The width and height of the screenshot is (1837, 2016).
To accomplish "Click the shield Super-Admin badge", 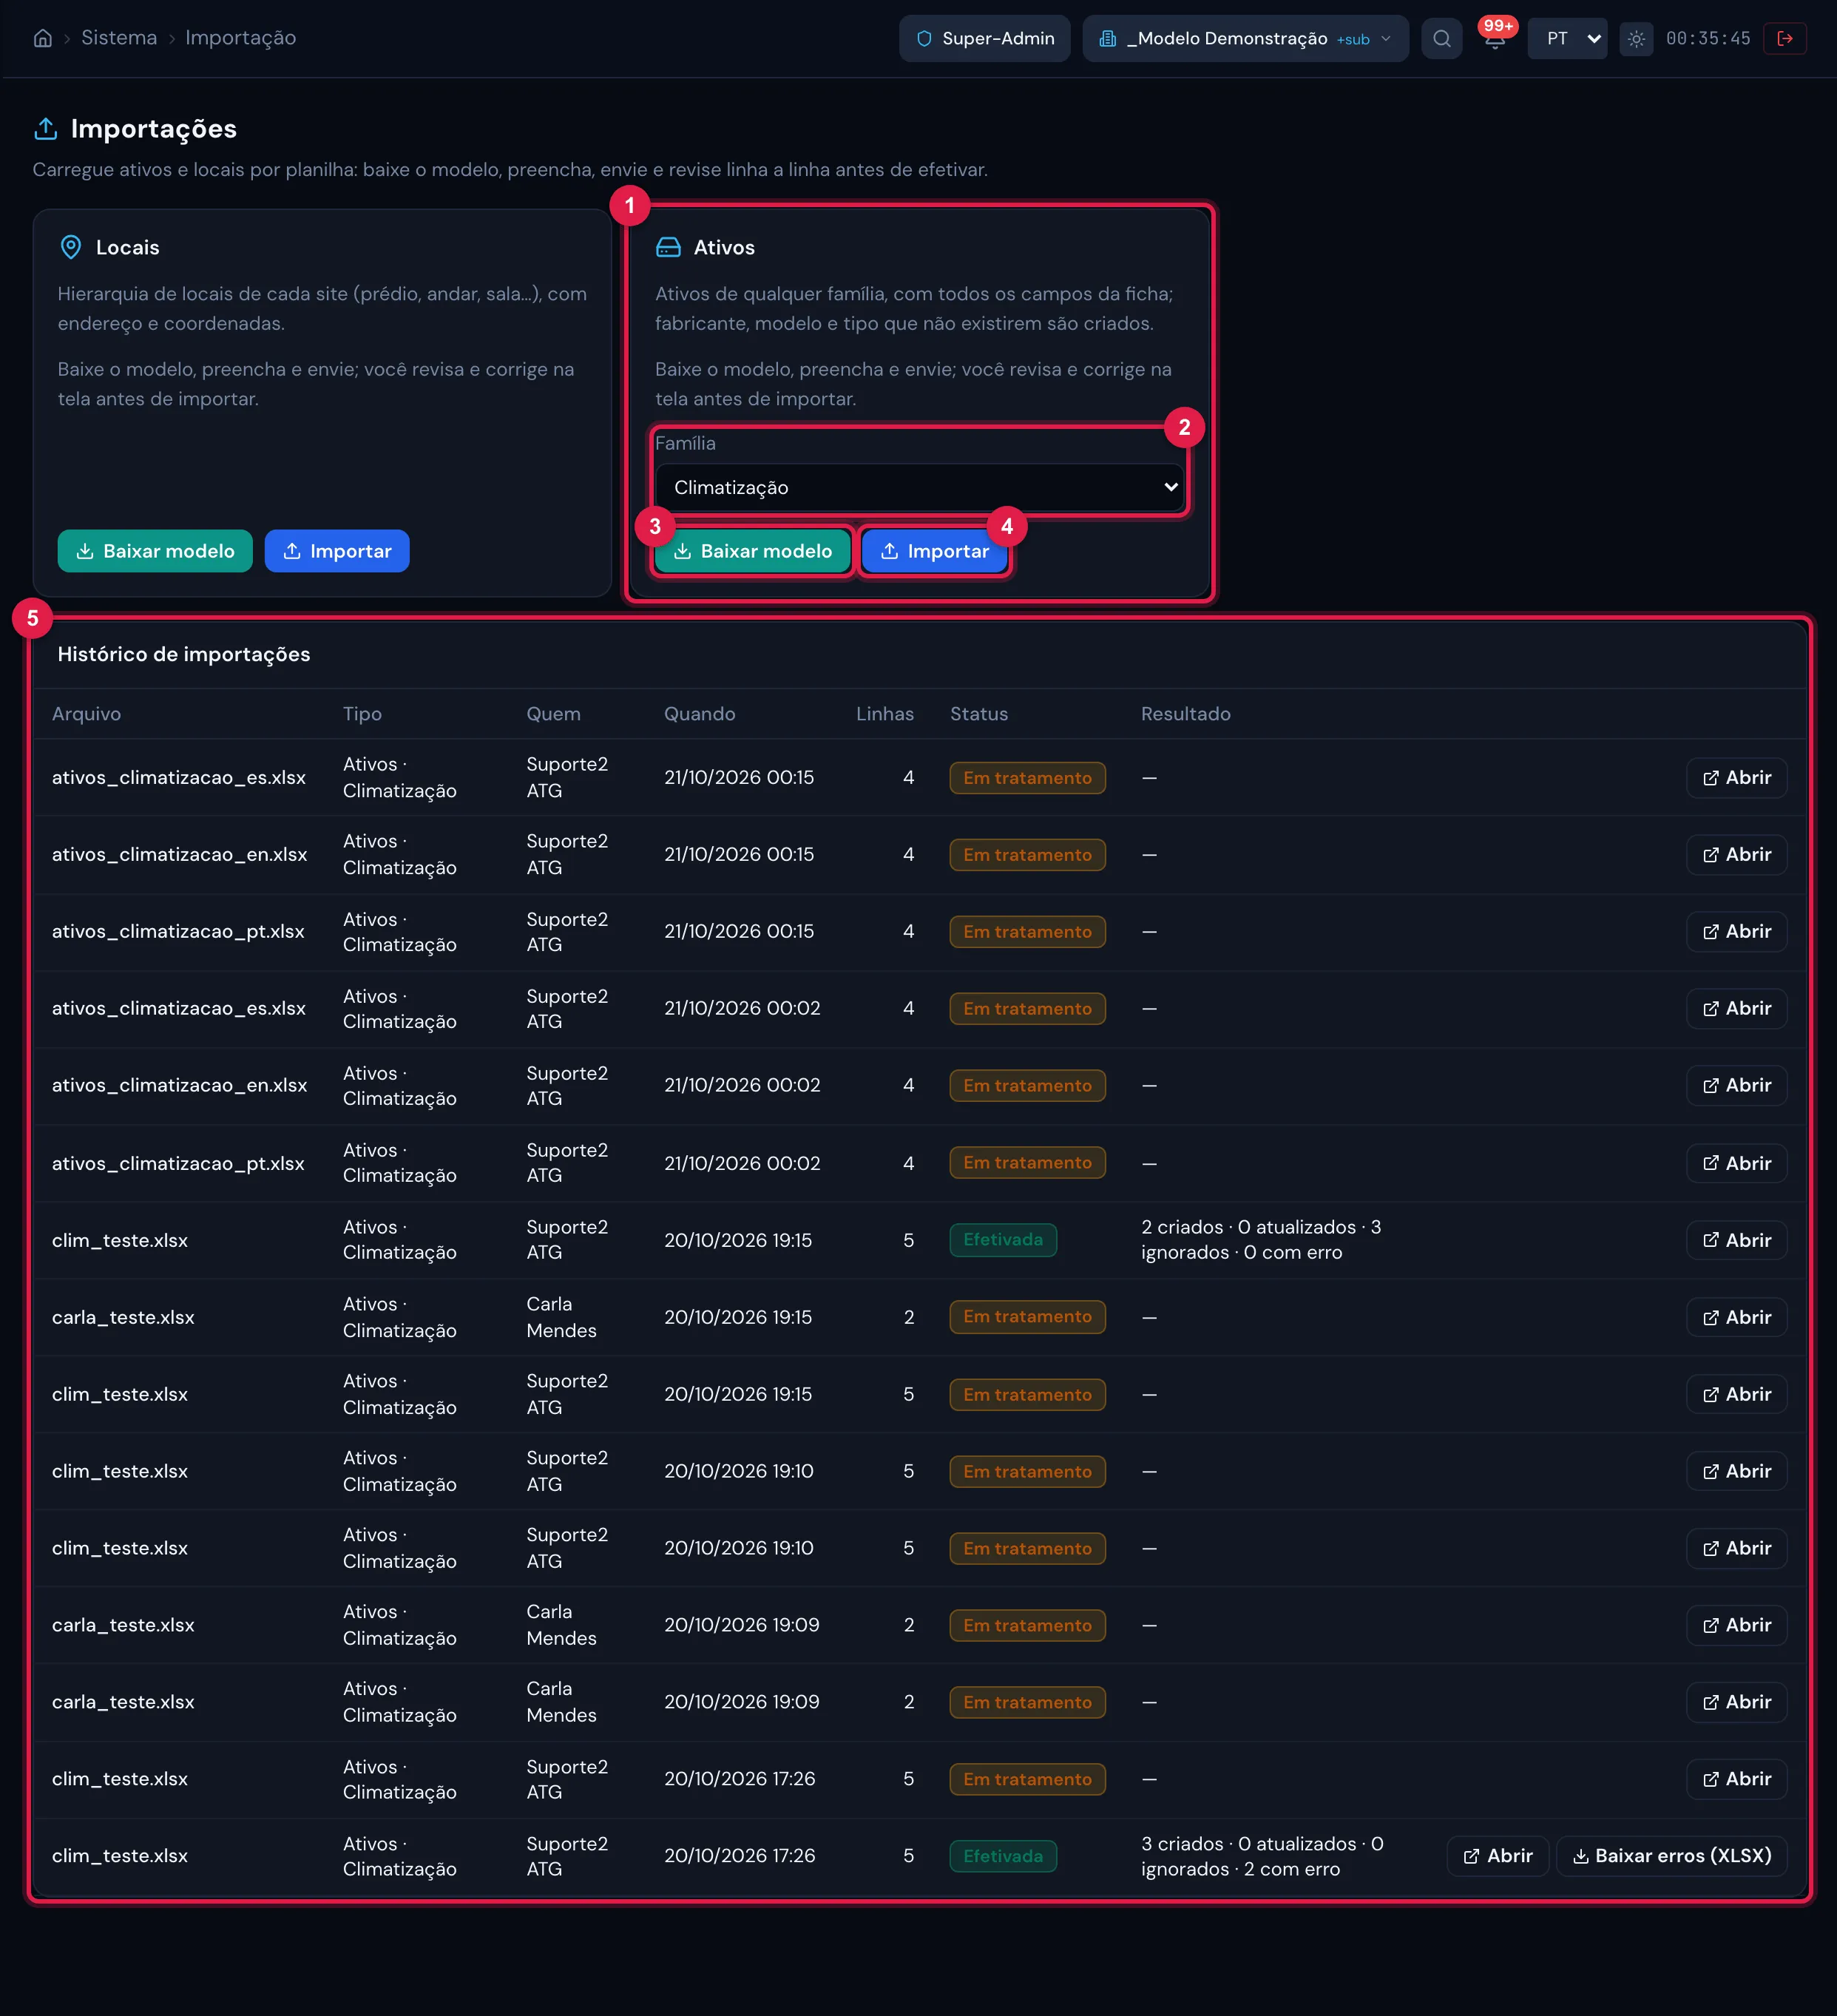I will (984, 38).
